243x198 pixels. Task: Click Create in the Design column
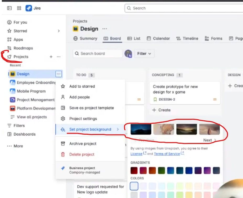coord(235,86)
